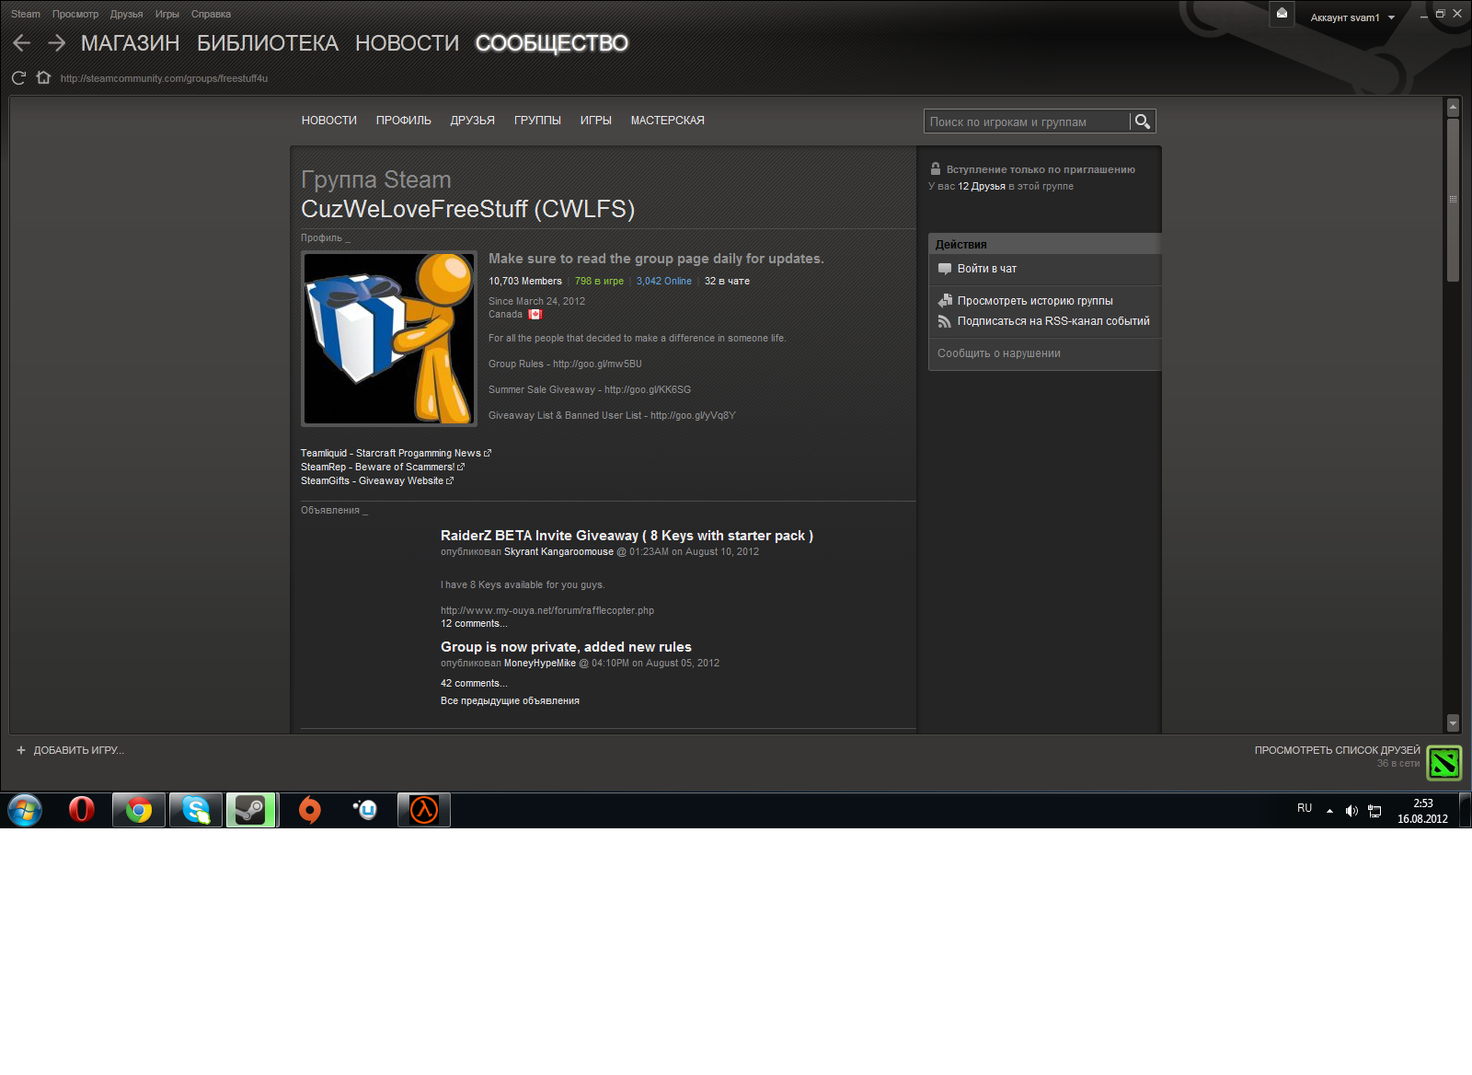Viewport: 1472px width, 1075px height.
Task: Open Half-Life from the taskbar
Action: point(424,810)
